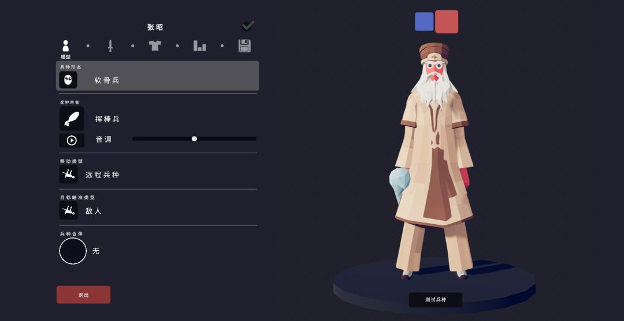Click the floppy disk save icon
Screen dimensions: 624x321
[244, 46]
